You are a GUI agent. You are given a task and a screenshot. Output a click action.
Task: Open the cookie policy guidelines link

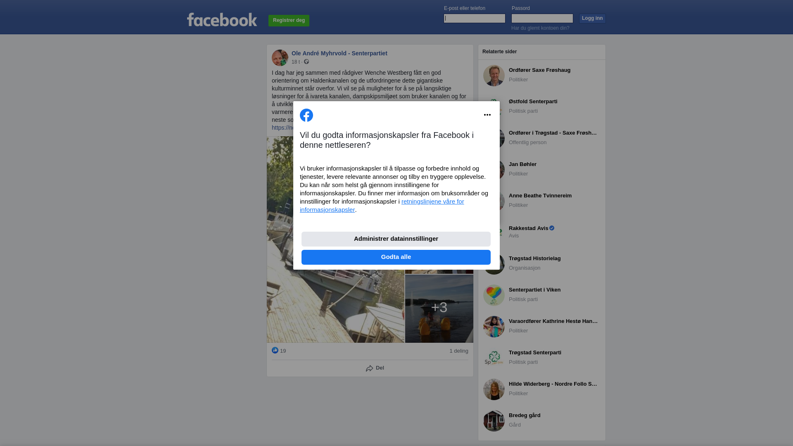[x=382, y=205]
